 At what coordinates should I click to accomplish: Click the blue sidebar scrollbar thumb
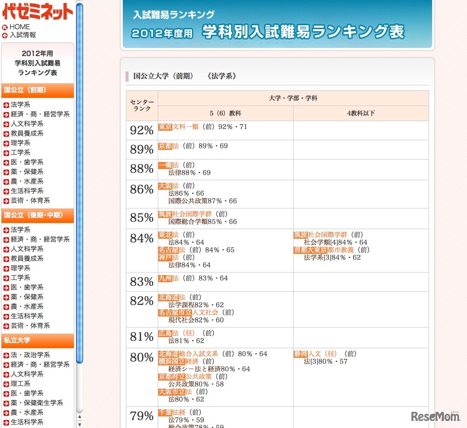[79, 183]
